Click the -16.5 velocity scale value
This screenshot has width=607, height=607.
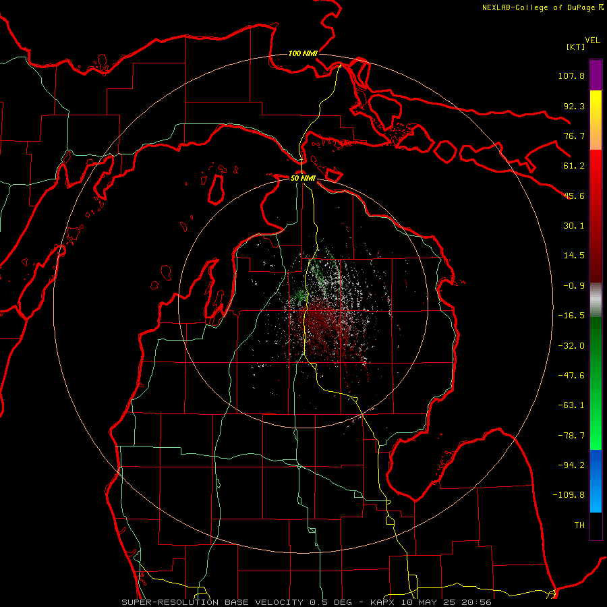coord(571,316)
